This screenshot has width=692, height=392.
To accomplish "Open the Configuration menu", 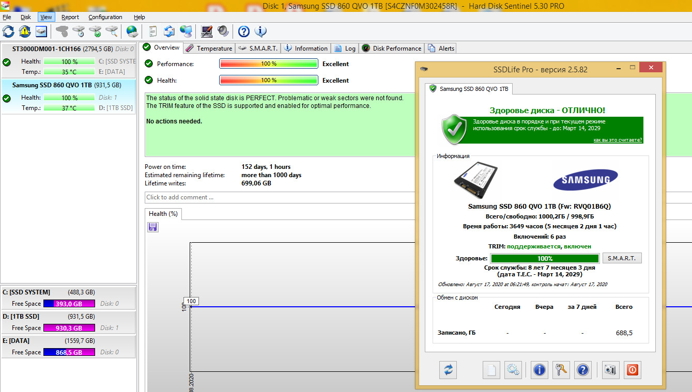I will click(105, 17).
